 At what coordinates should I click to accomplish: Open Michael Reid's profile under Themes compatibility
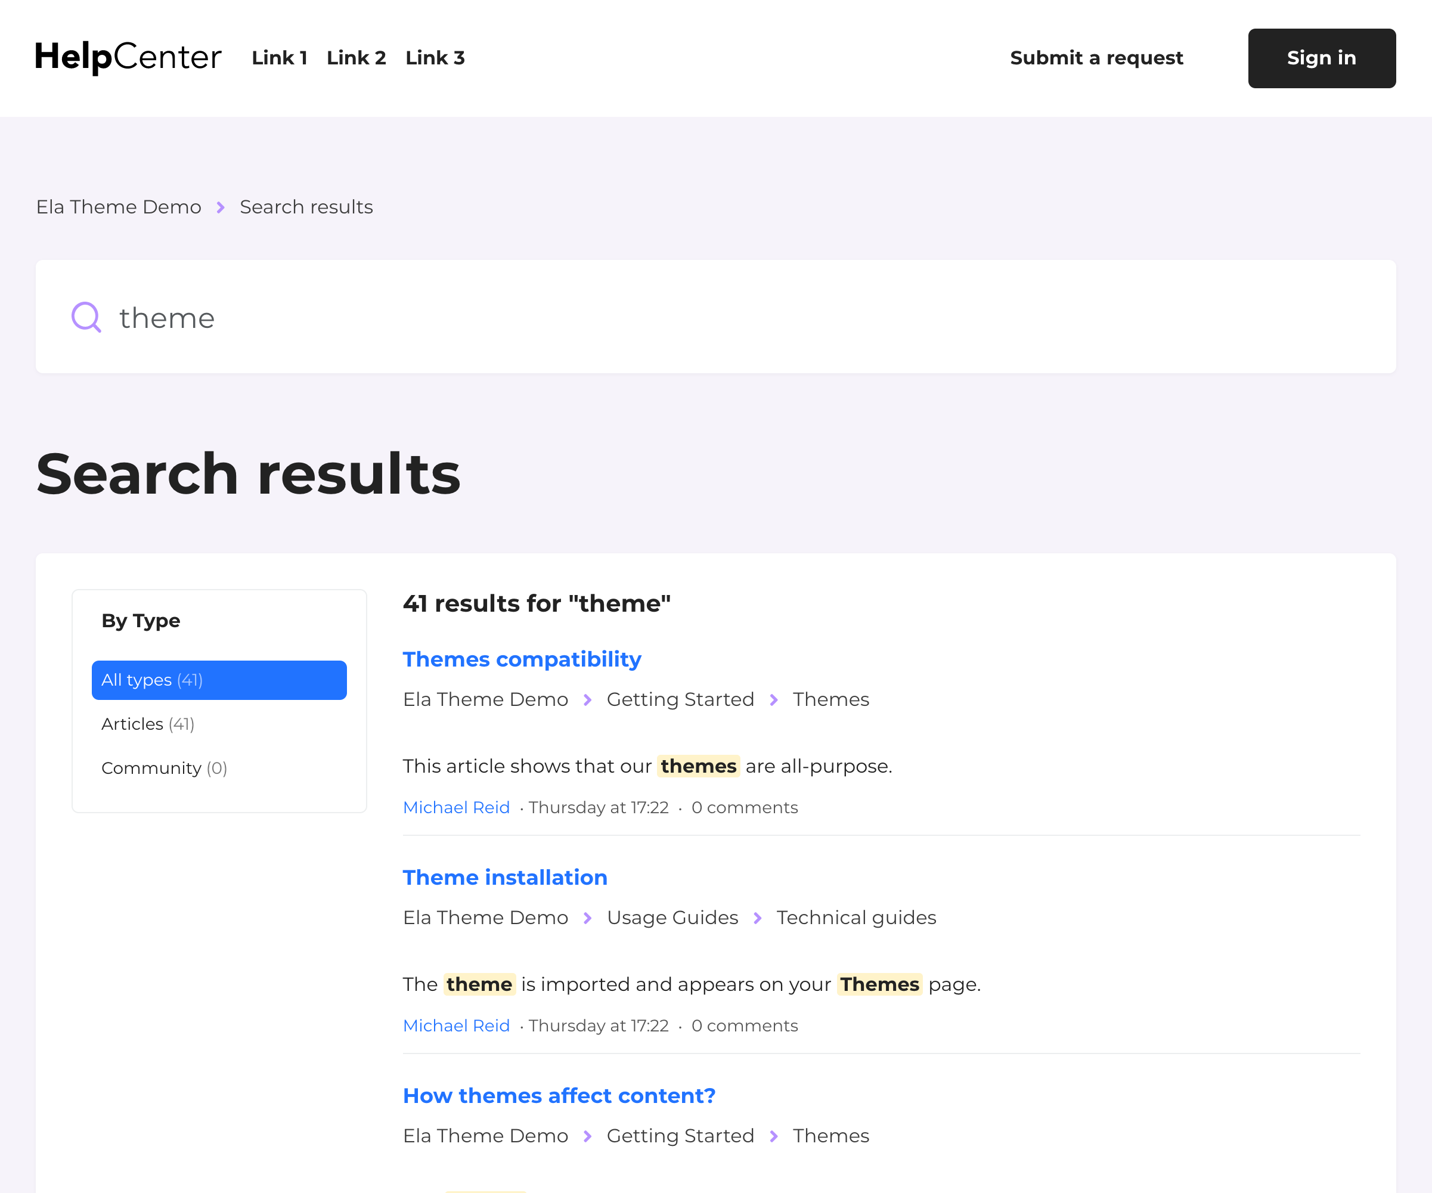pos(456,808)
